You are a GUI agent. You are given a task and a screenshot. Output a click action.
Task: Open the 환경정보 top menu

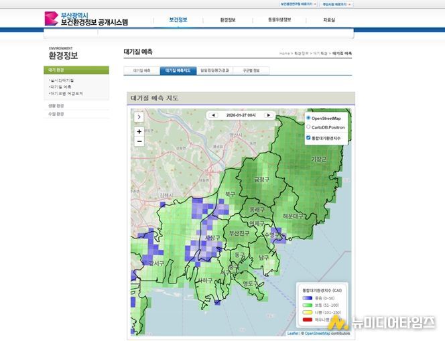(x=228, y=20)
